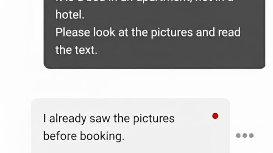Click the word "pictures" in light bubble
The image size is (273, 153).
[x=154, y=119]
